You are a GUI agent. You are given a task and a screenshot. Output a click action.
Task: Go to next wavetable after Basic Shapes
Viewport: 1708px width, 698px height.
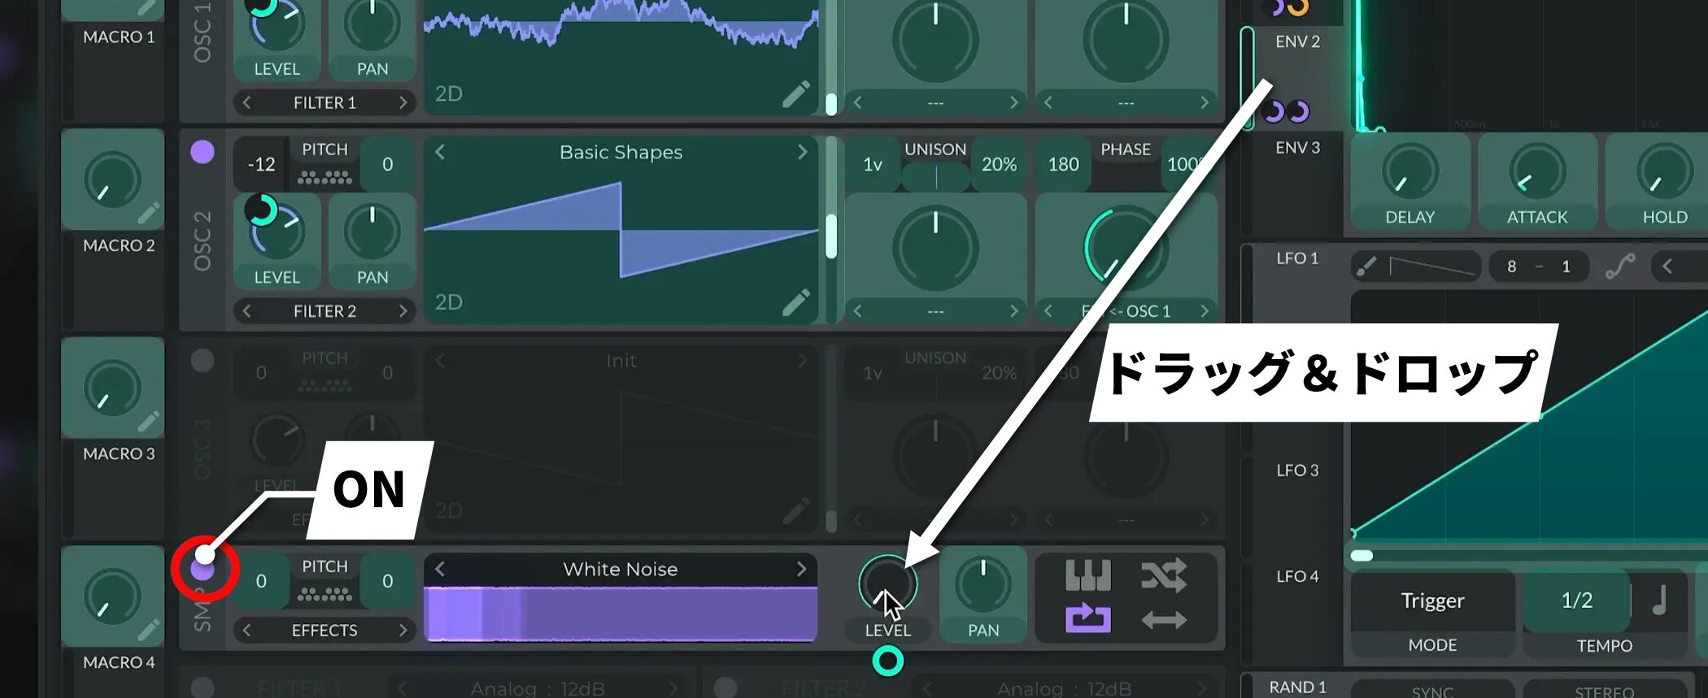(802, 152)
